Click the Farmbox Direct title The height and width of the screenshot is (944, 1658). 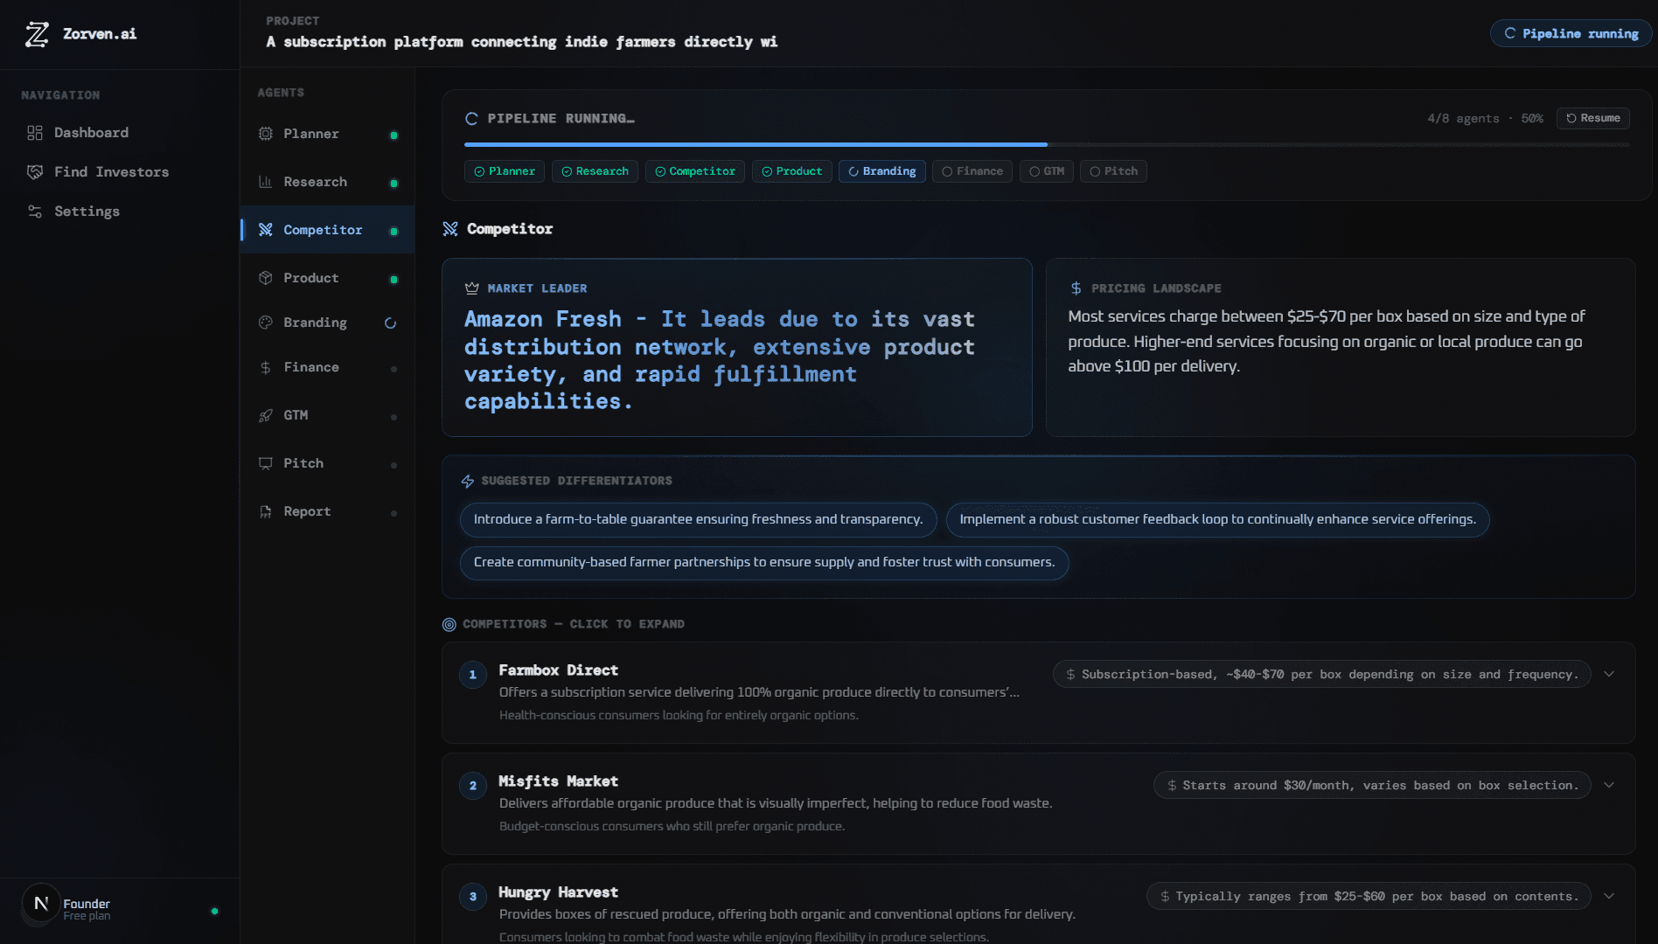(558, 670)
